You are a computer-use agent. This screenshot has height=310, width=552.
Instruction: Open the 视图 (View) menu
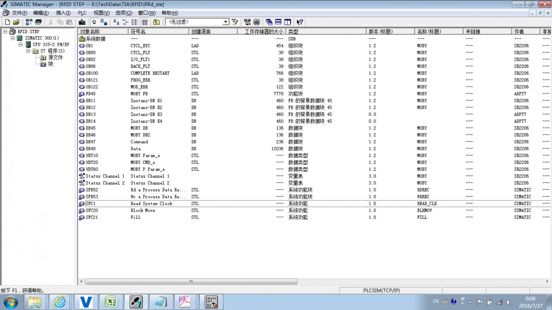(101, 13)
